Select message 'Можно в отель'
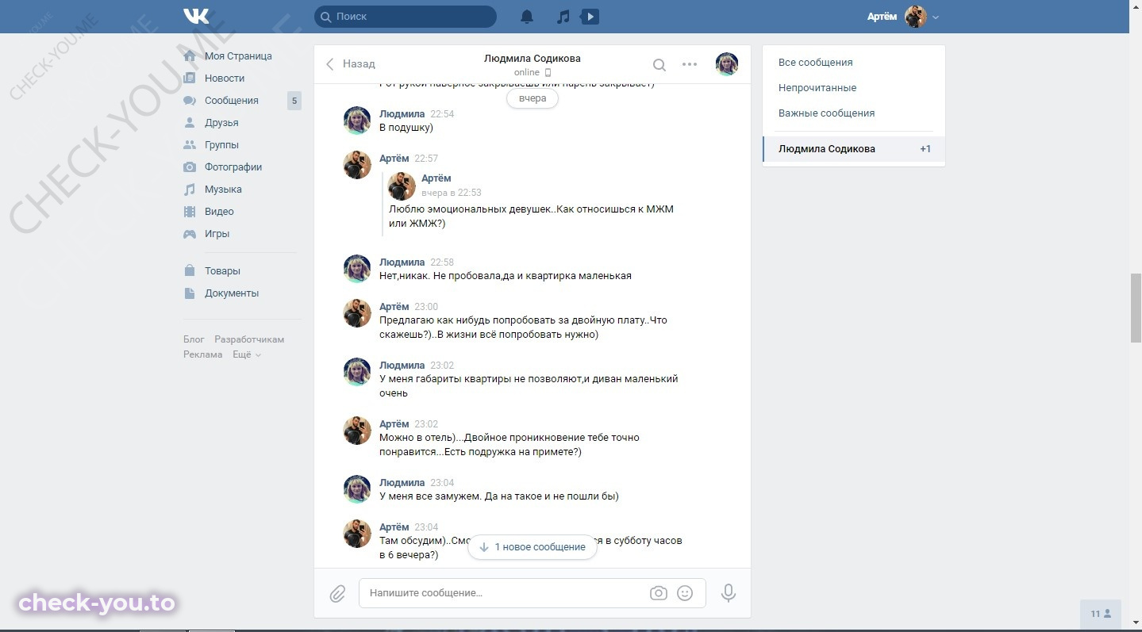The height and width of the screenshot is (632, 1142). 509,445
